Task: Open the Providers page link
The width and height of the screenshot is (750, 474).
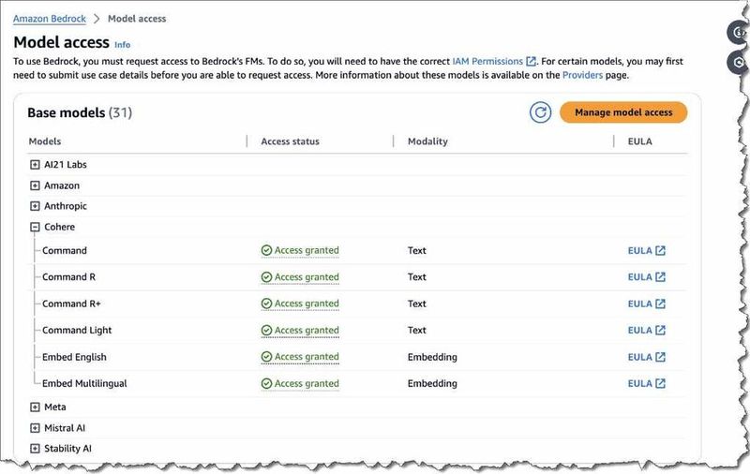Action: tap(582, 75)
